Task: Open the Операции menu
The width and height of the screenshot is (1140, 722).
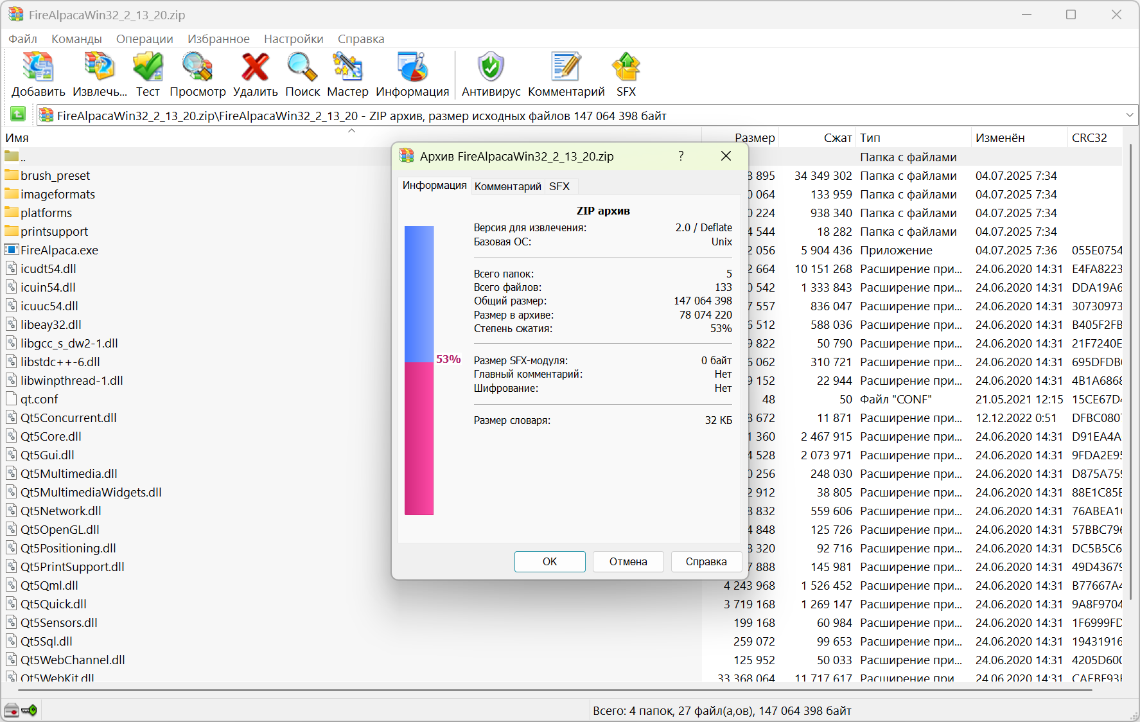Action: coord(145,39)
